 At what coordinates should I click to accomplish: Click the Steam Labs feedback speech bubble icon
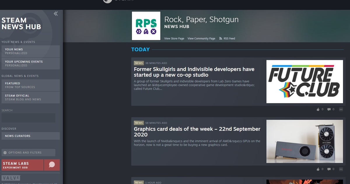coord(52,165)
